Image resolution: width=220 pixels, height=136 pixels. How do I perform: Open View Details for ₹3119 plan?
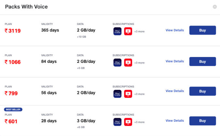(174, 30)
